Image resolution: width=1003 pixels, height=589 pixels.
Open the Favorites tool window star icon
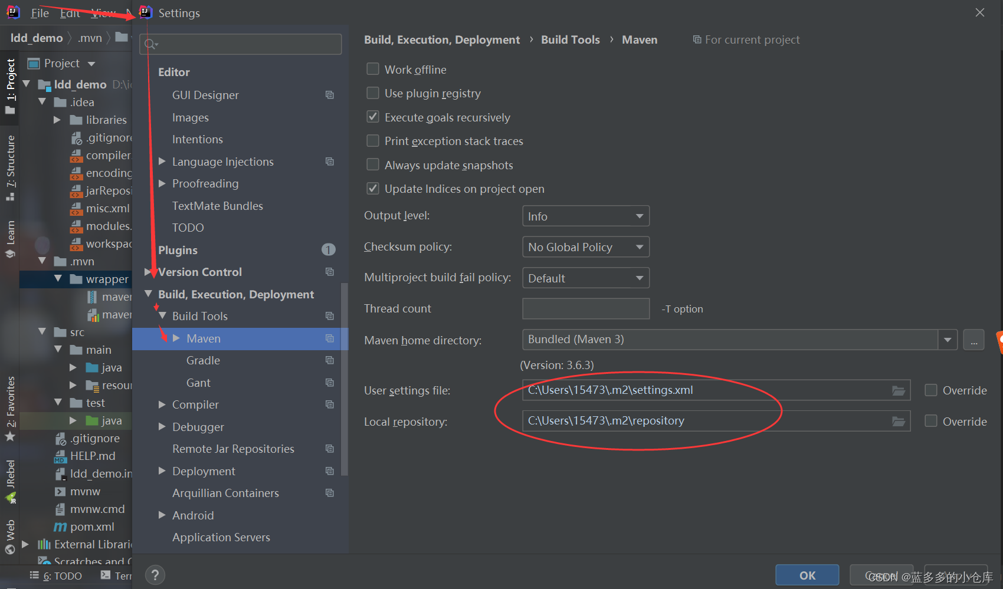10,436
